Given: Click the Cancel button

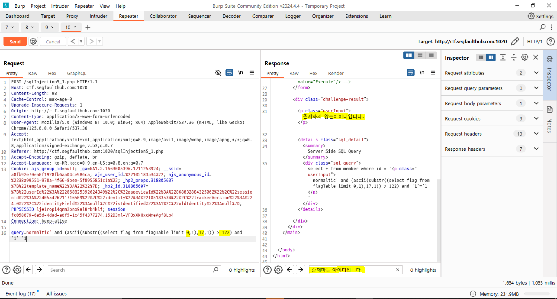Looking at the screenshot, I should coord(53,41).
